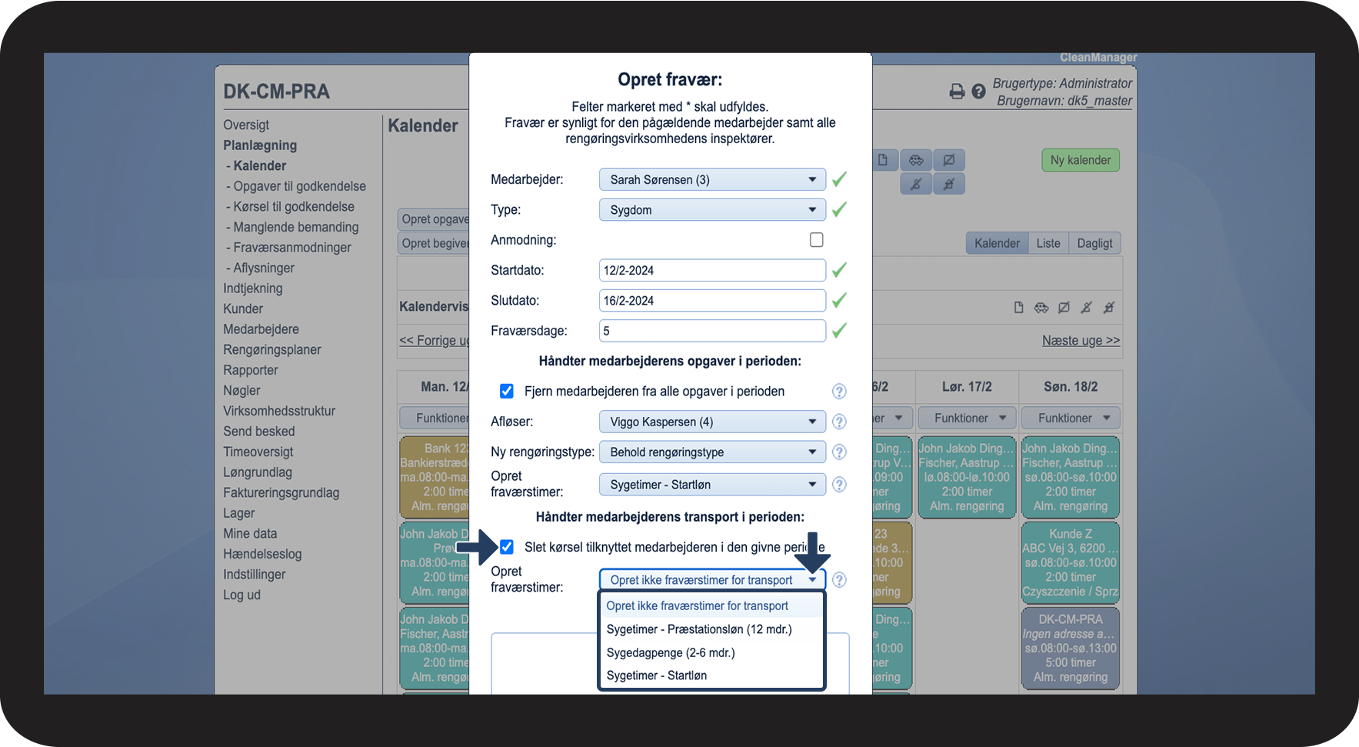Expand the Type dropdown showing Sygdom
1359x747 pixels.
click(x=712, y=210)
